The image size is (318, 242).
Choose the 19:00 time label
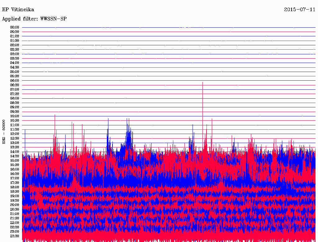pos(15,196)
